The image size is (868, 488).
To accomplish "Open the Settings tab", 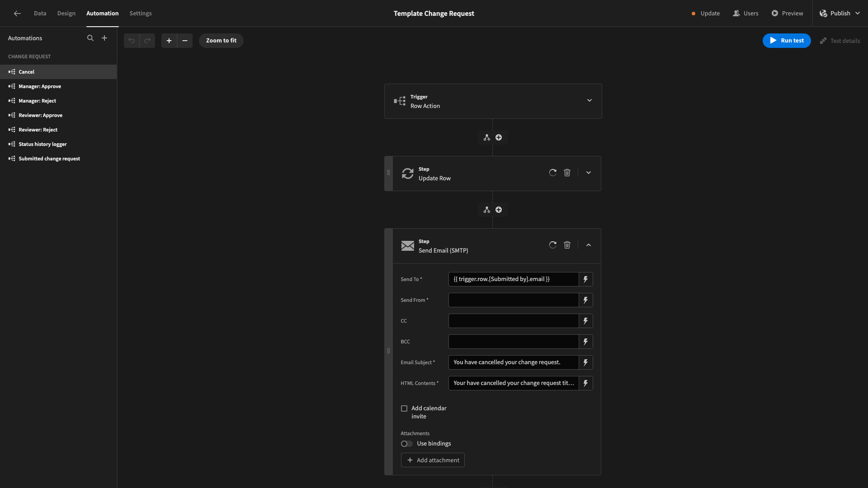I will pos(141,14).
